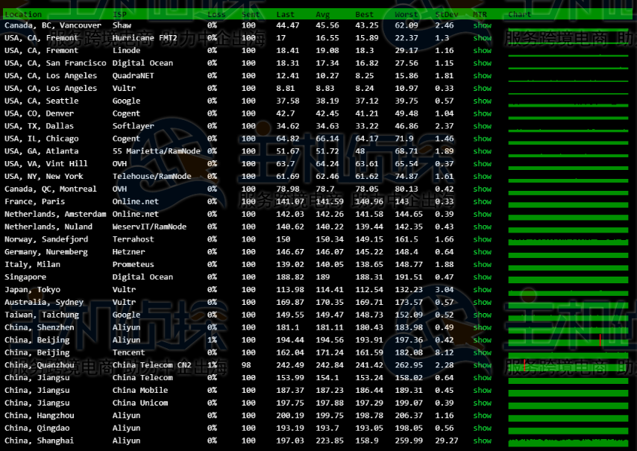The height and width of the screenshot is (451, 637).
Task: Select the France, Paris location cell
Action: click(x=34, y=201)
